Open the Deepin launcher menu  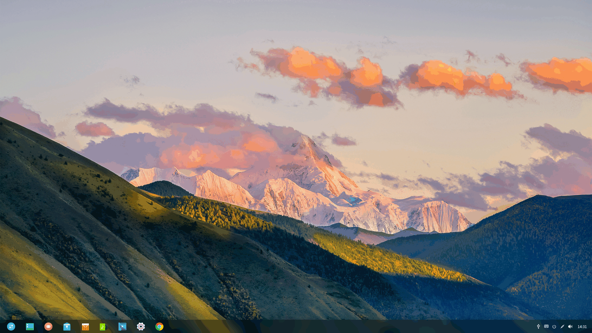point(11,327)
